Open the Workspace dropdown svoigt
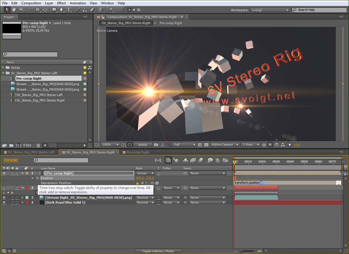The width and height of the screenshot is (349, 254). [270, 10]
